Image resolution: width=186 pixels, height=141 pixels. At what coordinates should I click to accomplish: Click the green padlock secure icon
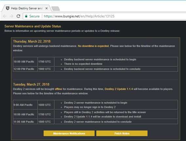coord(26,16)
